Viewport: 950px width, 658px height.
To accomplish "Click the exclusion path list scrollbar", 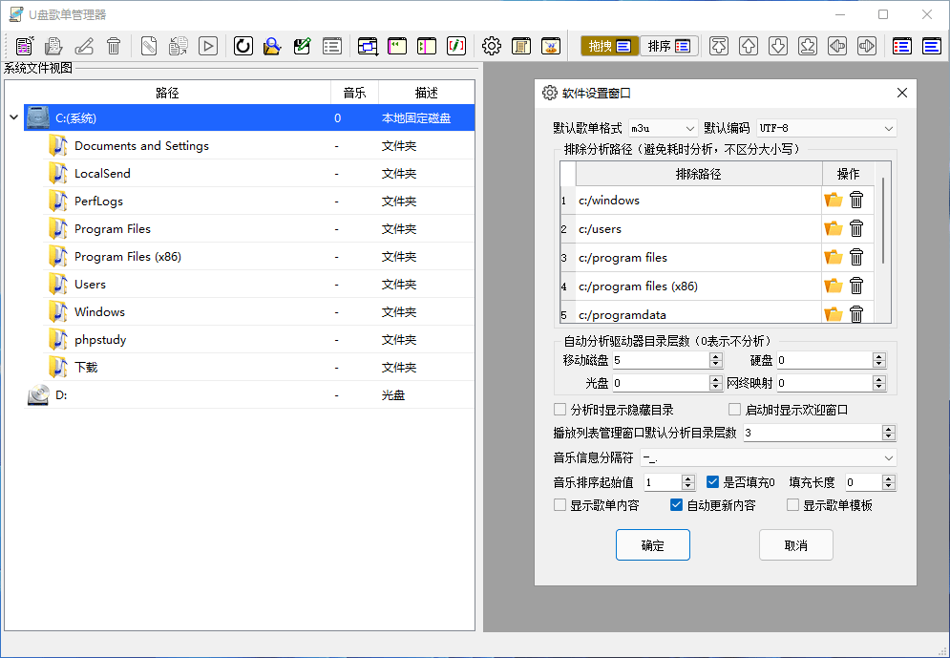I will tap(885, 220).
